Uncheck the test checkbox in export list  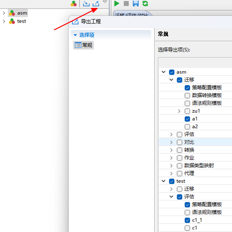pyautogui.click(x=172, y=181)
